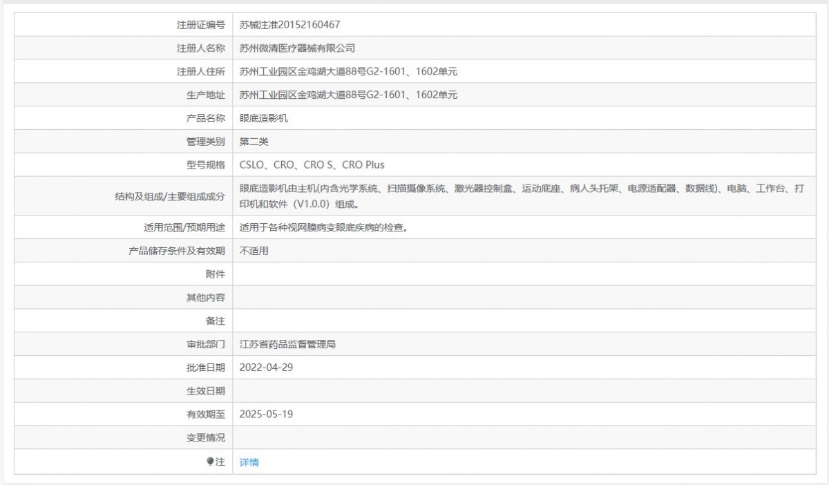Screen dimensions: 829x485
Task: Select registrant name 苏州微清医疗器械有限公司
Action: pos(297,48)
